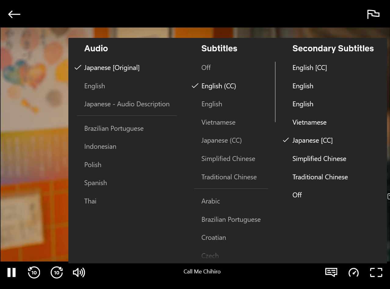The image size is (390, 289).
Task: Click the back arrow icon
Action: [x=14, y=14]
